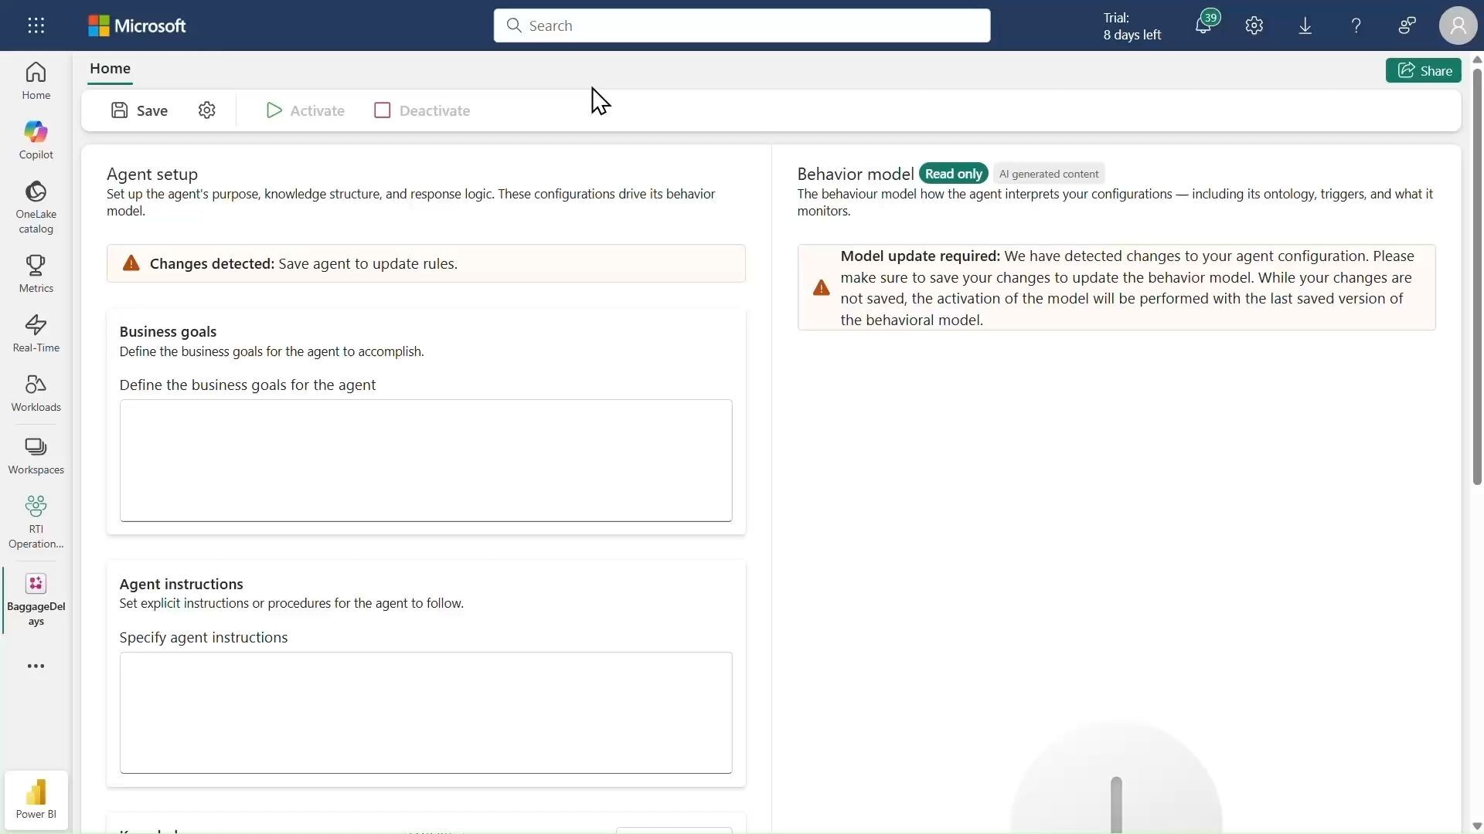Image resolution: width=1484 pixels, height=834 pixels.
Task: Open the BaggageDelays item in the sidebar
Action: click(x=36, y=599)
